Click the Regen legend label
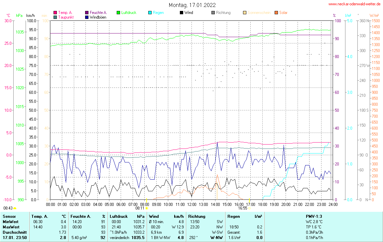 (158, 13)
